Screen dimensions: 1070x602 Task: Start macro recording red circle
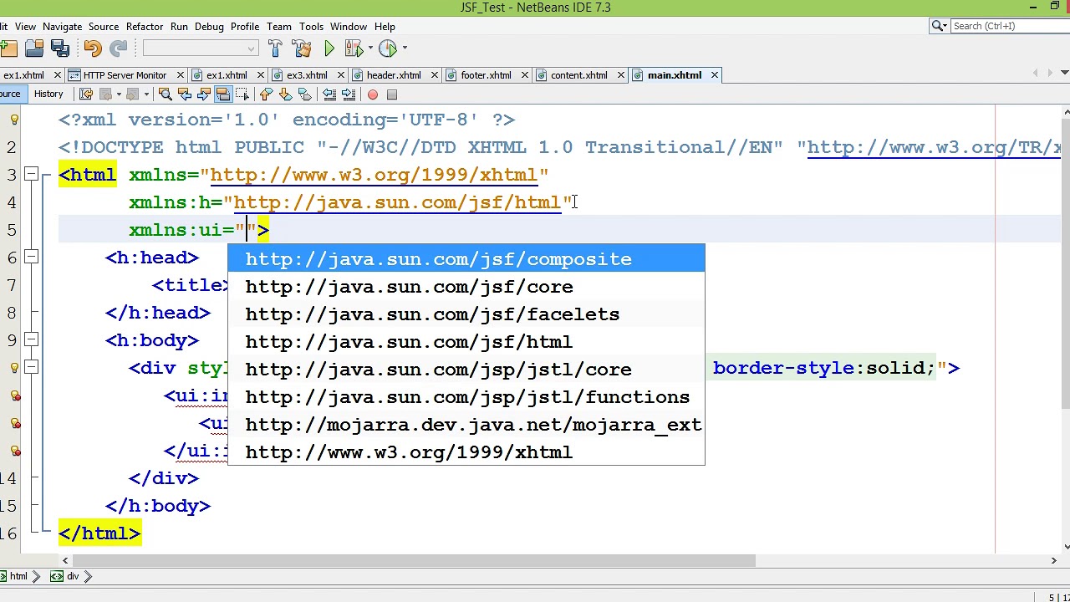[373, 94]
